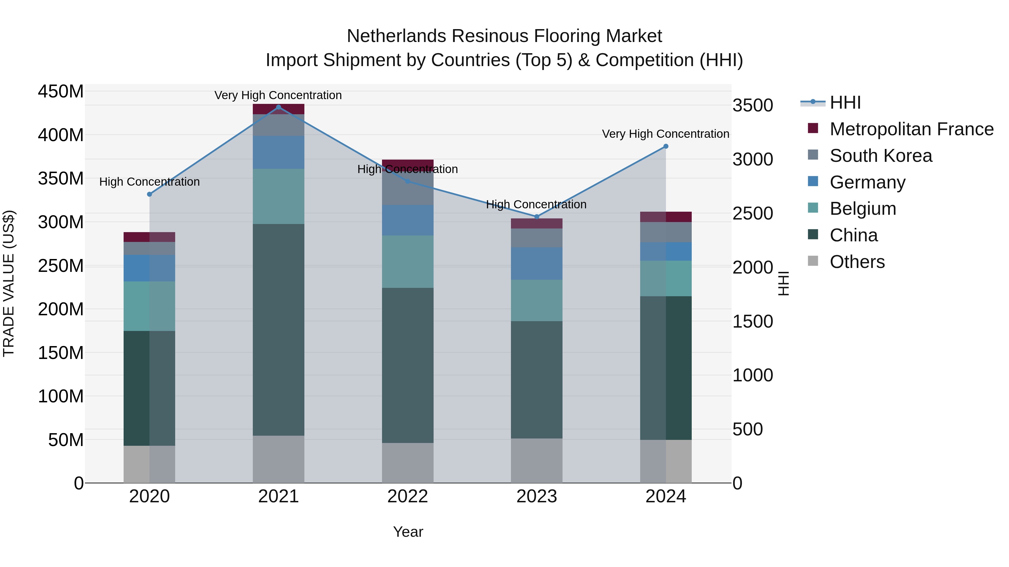Toggle Metropolitan France legend item
This screenshot has width=1009, height=567.
[x=901, y=129]
